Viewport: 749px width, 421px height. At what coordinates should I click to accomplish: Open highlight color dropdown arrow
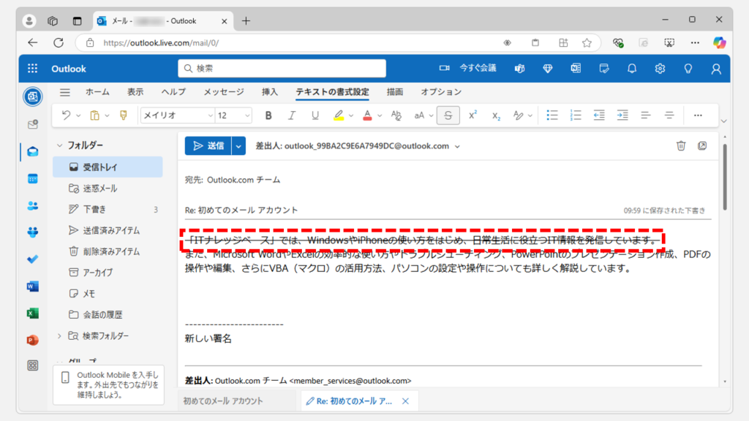(351, 115)
